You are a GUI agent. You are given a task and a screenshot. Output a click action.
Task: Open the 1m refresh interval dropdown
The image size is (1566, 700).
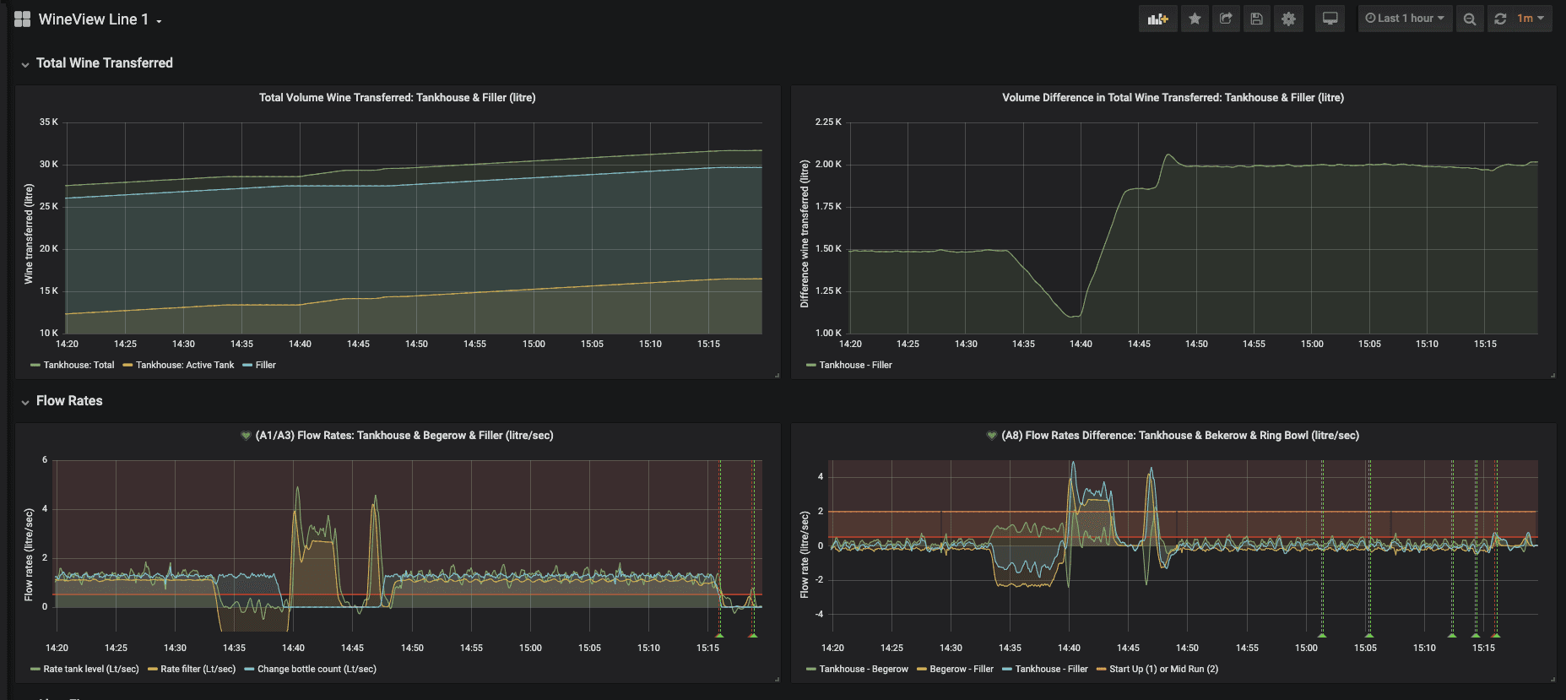(x=1530, y=19)
